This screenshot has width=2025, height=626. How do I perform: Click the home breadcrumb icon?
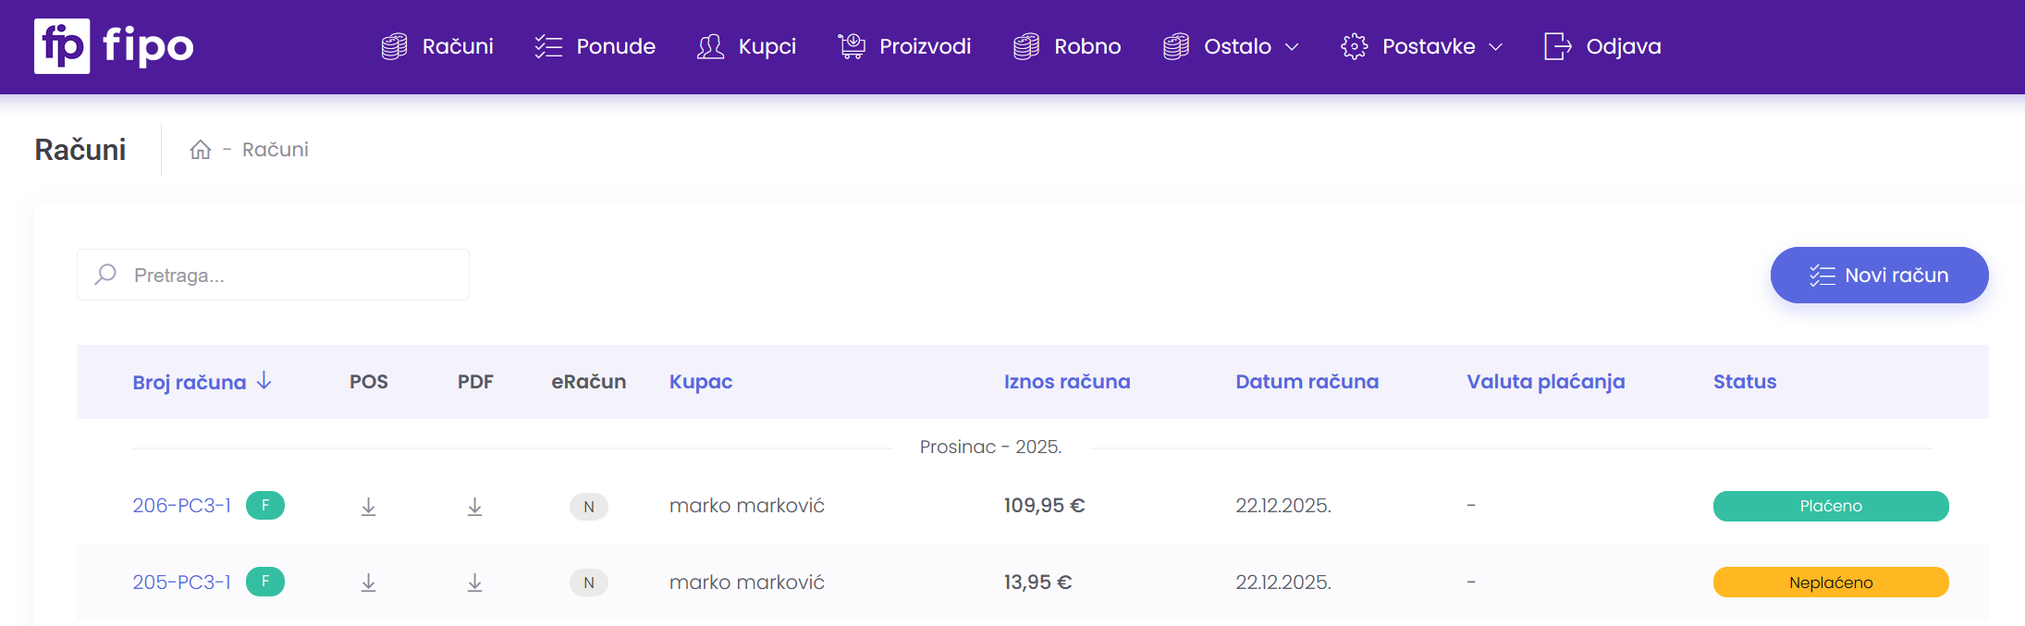[x=201, y=150]
